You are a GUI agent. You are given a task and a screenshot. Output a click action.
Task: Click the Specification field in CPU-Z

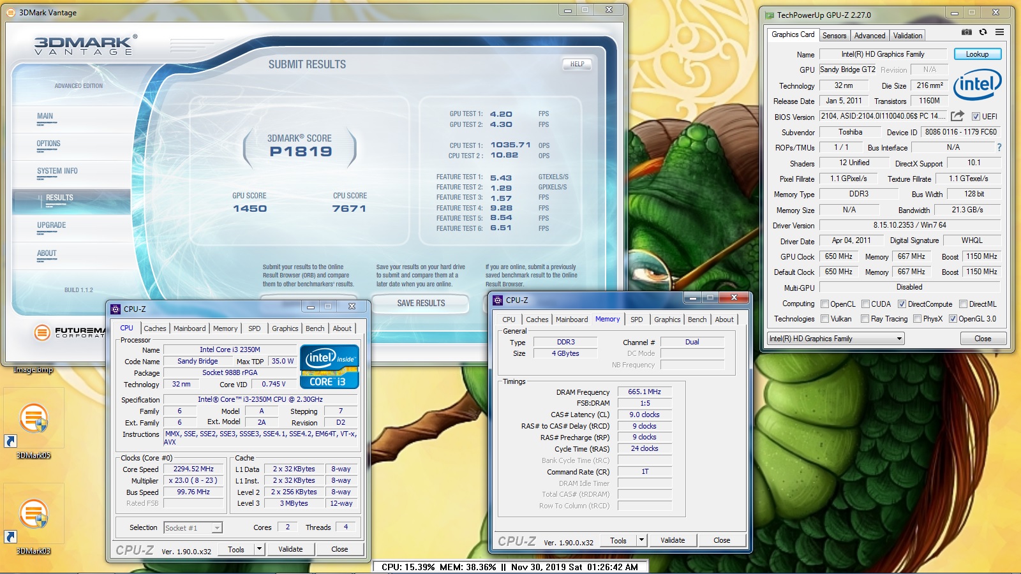[x=260, y=399]
